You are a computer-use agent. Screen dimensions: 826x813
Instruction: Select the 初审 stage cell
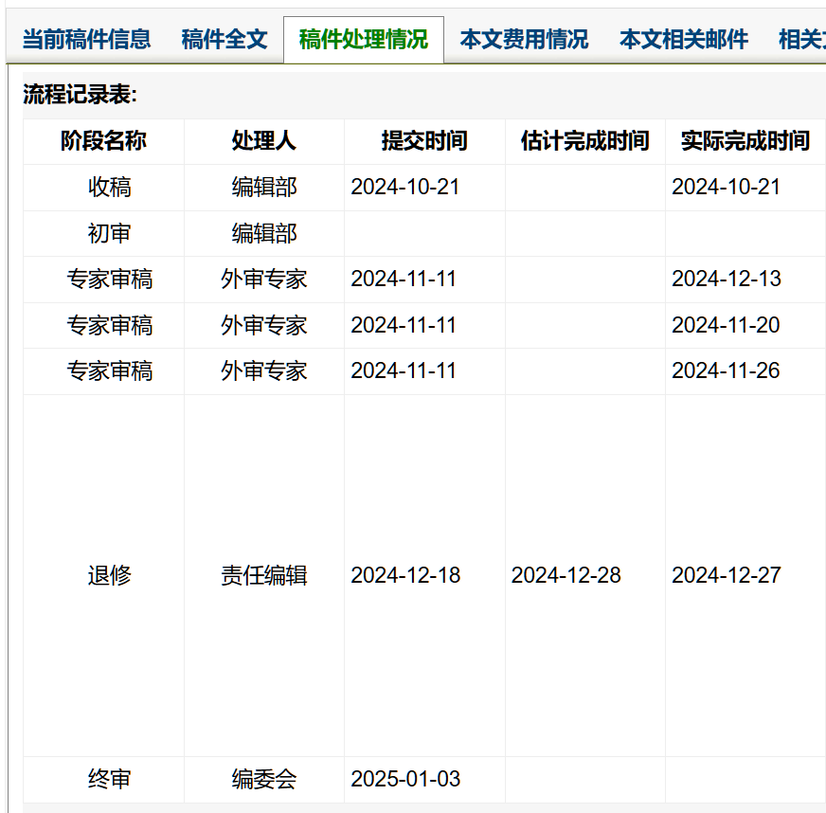pos(109,233)
